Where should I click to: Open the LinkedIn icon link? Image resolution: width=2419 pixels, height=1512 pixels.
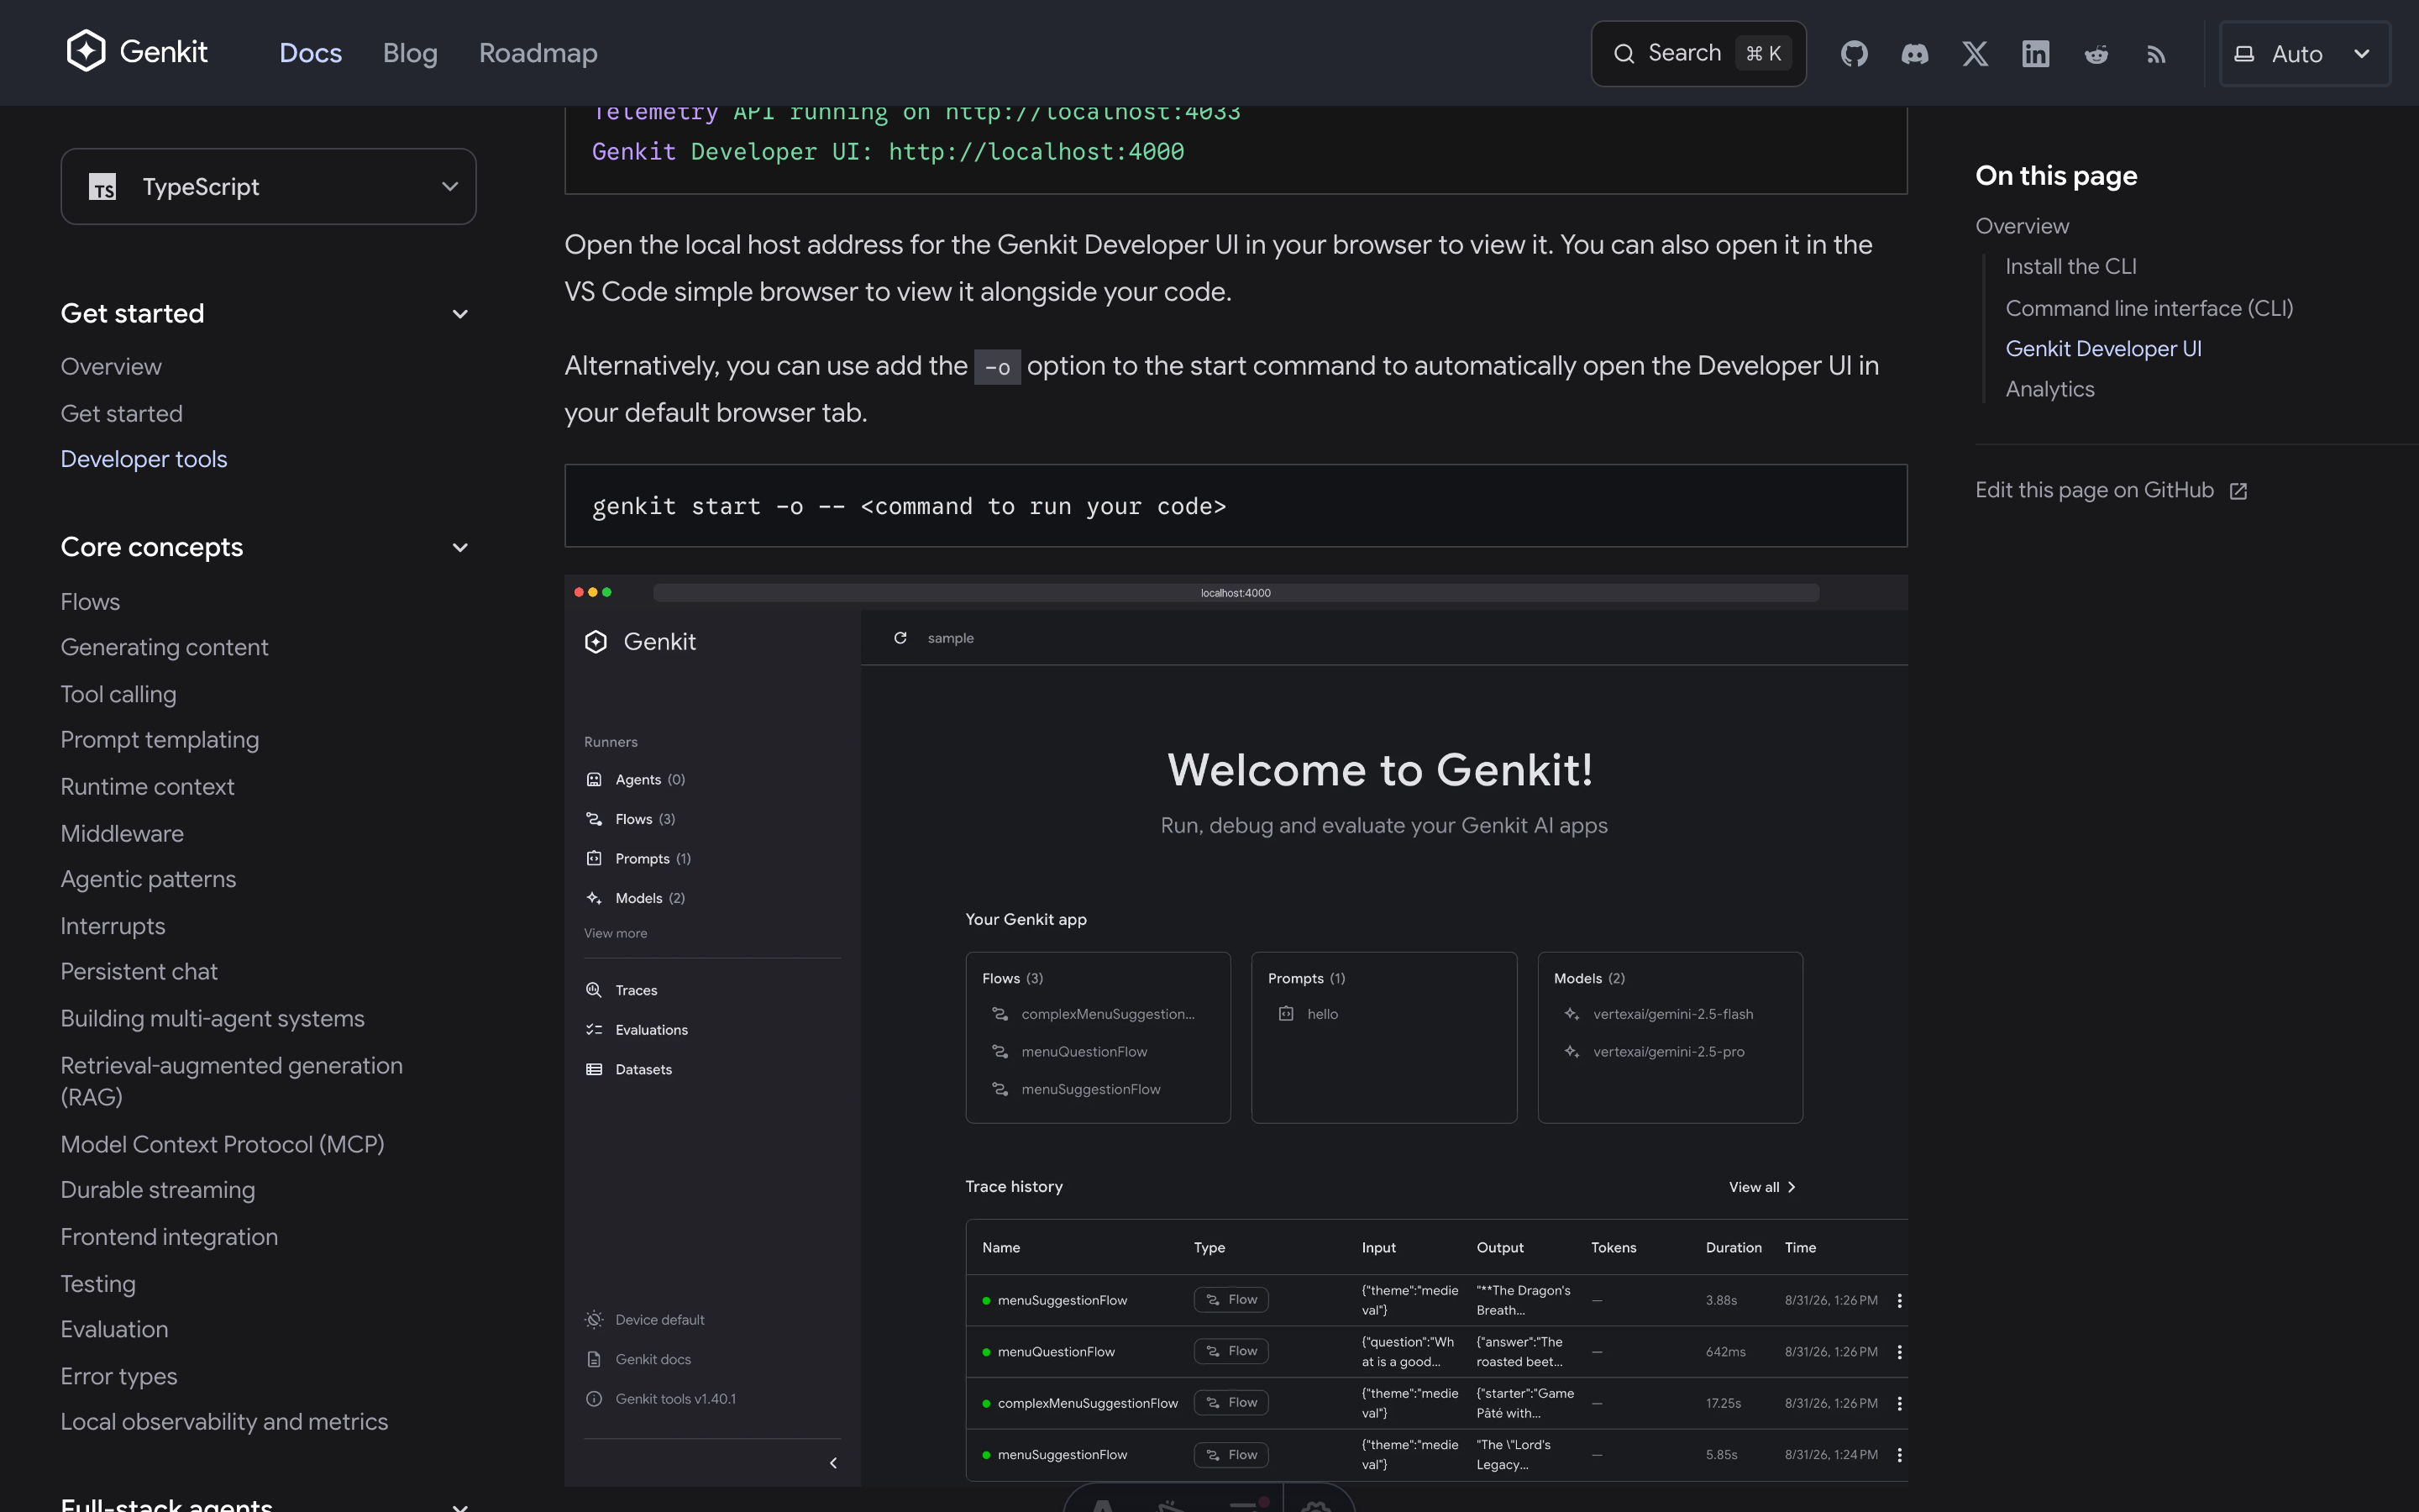(2035, 54)
